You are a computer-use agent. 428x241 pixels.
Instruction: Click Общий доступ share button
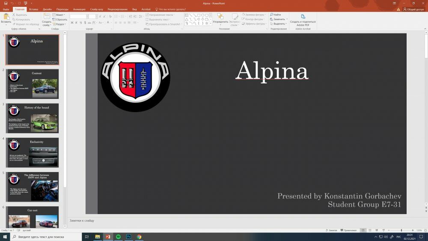(413, 9)
